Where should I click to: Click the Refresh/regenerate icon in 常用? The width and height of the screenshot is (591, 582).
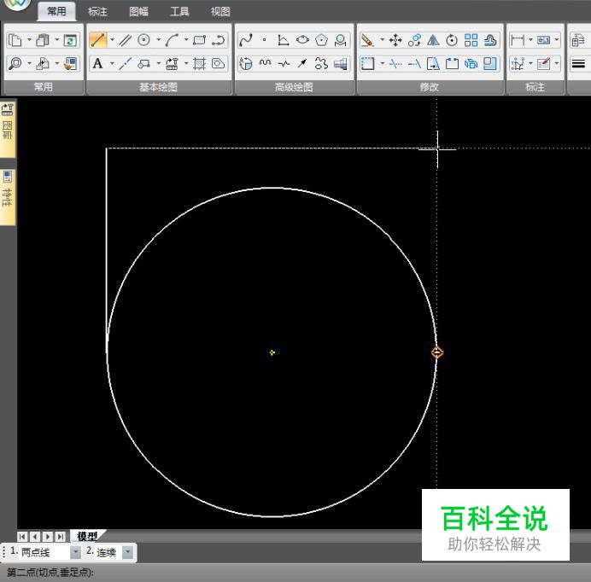[70, 40]
